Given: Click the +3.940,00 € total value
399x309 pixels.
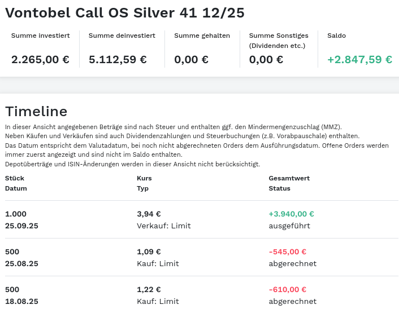Looking at the screenshot, I should pos(291,214).
